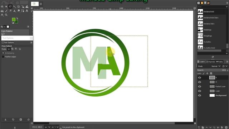Toggle lock position and size
229x129 pixels.
[207, 73]
